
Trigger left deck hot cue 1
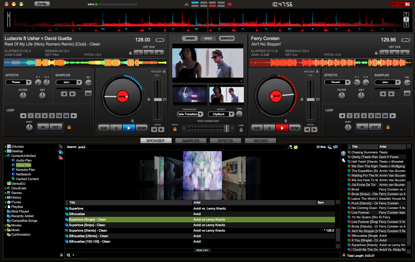point(139,53)
